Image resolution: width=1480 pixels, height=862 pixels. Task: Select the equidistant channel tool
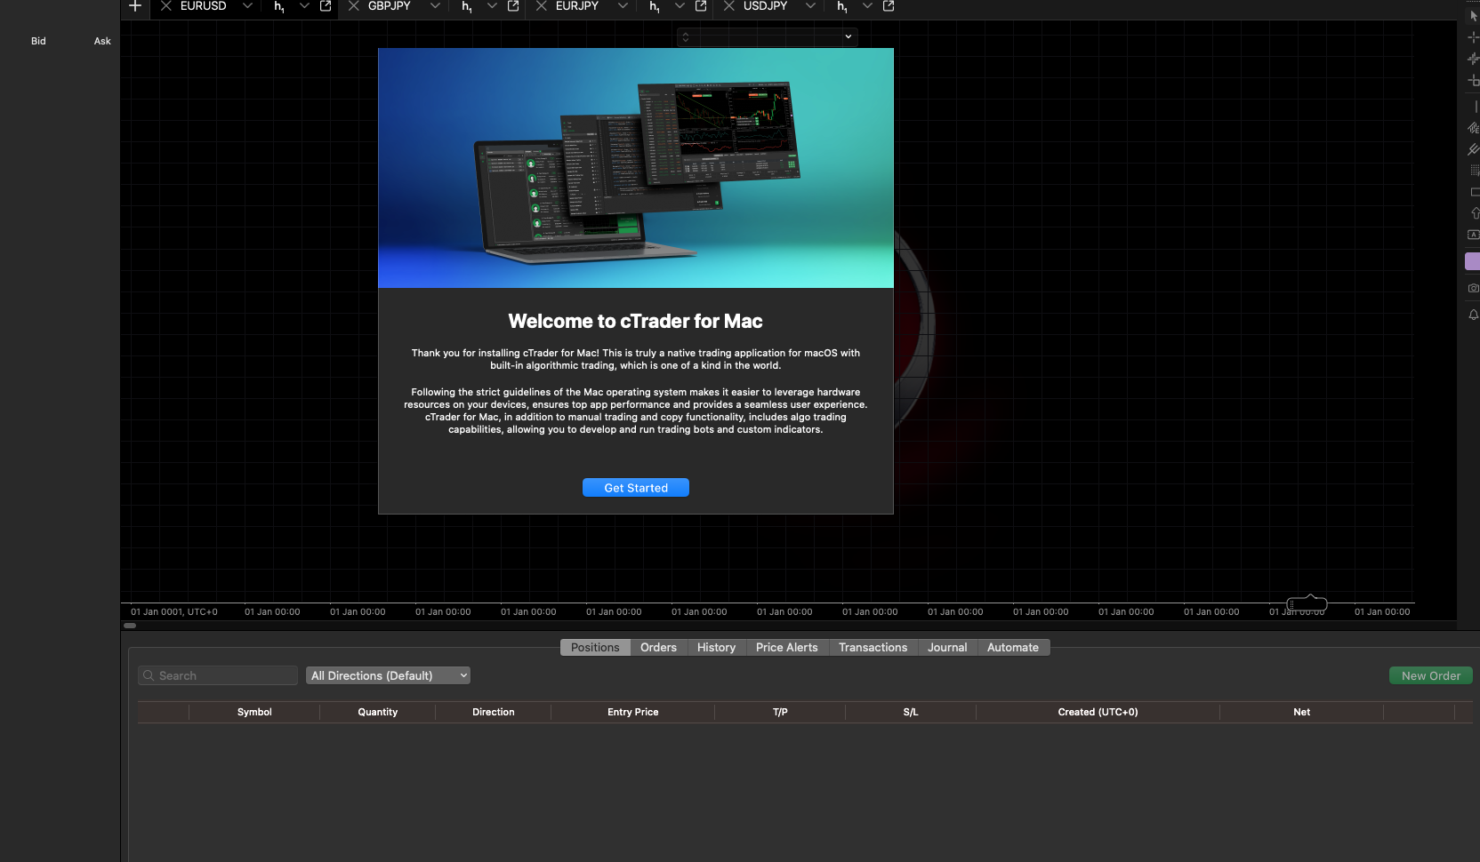[1474, 128]
